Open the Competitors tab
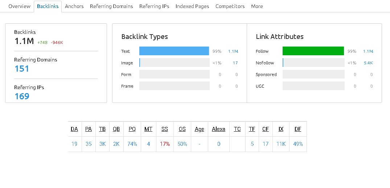Screen dimensions: 390x188 click(230, 6)
